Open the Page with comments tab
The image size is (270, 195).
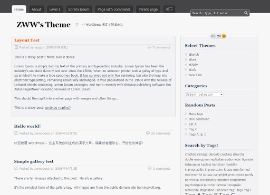pos(114,9)
